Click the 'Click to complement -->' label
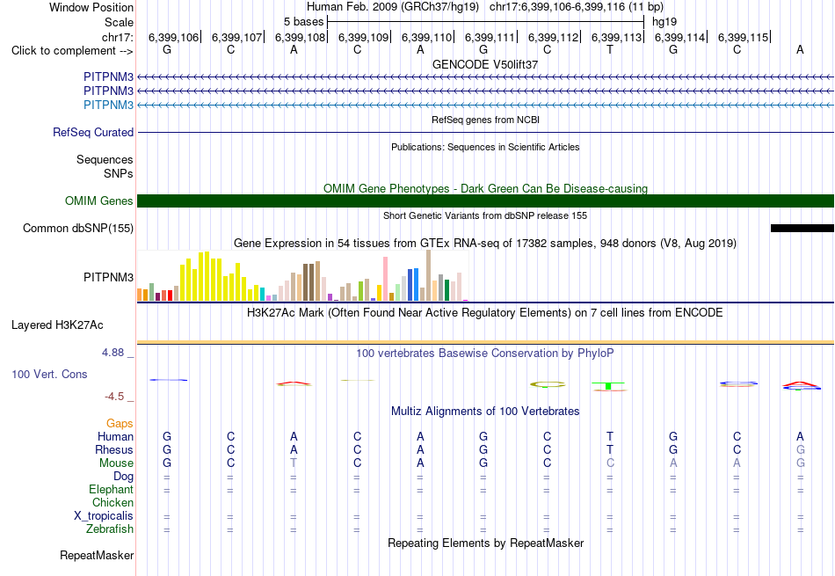 tap(72, 51)
